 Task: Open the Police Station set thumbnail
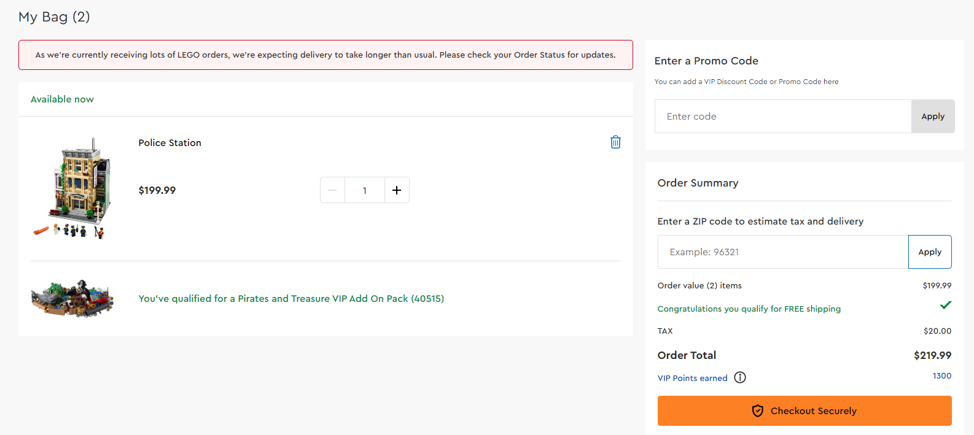pos(72,188)
